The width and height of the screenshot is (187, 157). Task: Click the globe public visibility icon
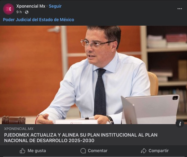(x=27, y=12)
